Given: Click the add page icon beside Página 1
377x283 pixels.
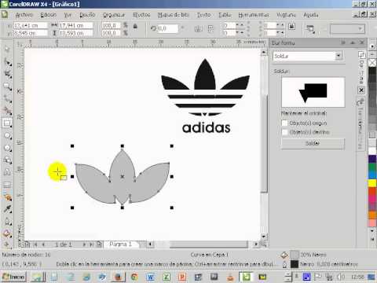Looking at the screenshot, I should coord(99,244).
